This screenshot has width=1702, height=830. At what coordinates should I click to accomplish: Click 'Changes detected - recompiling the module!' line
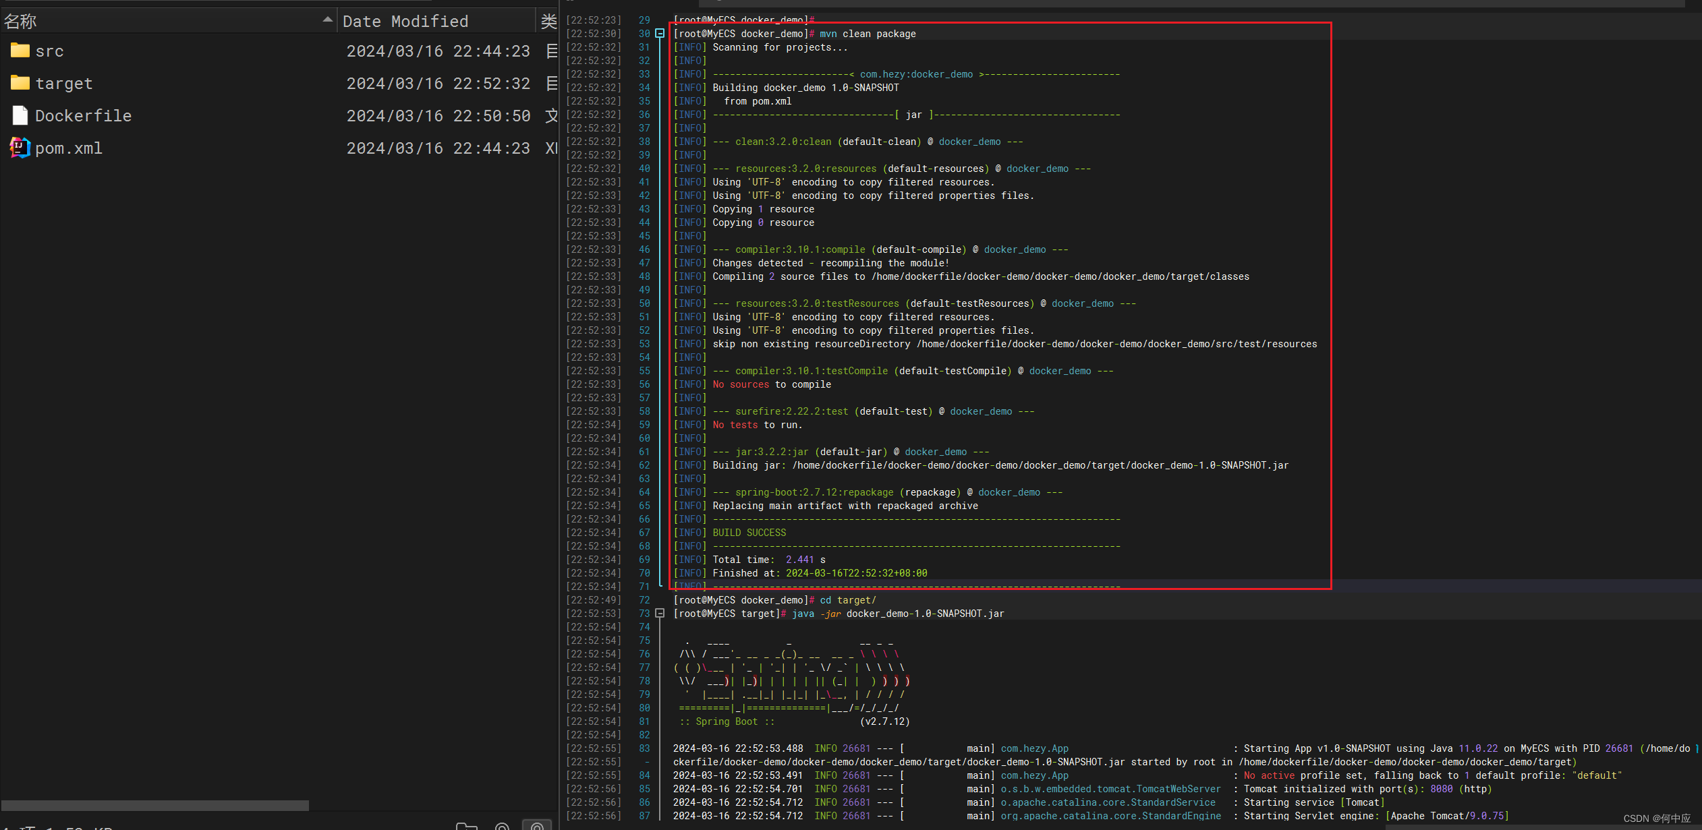tap(830, 263)
